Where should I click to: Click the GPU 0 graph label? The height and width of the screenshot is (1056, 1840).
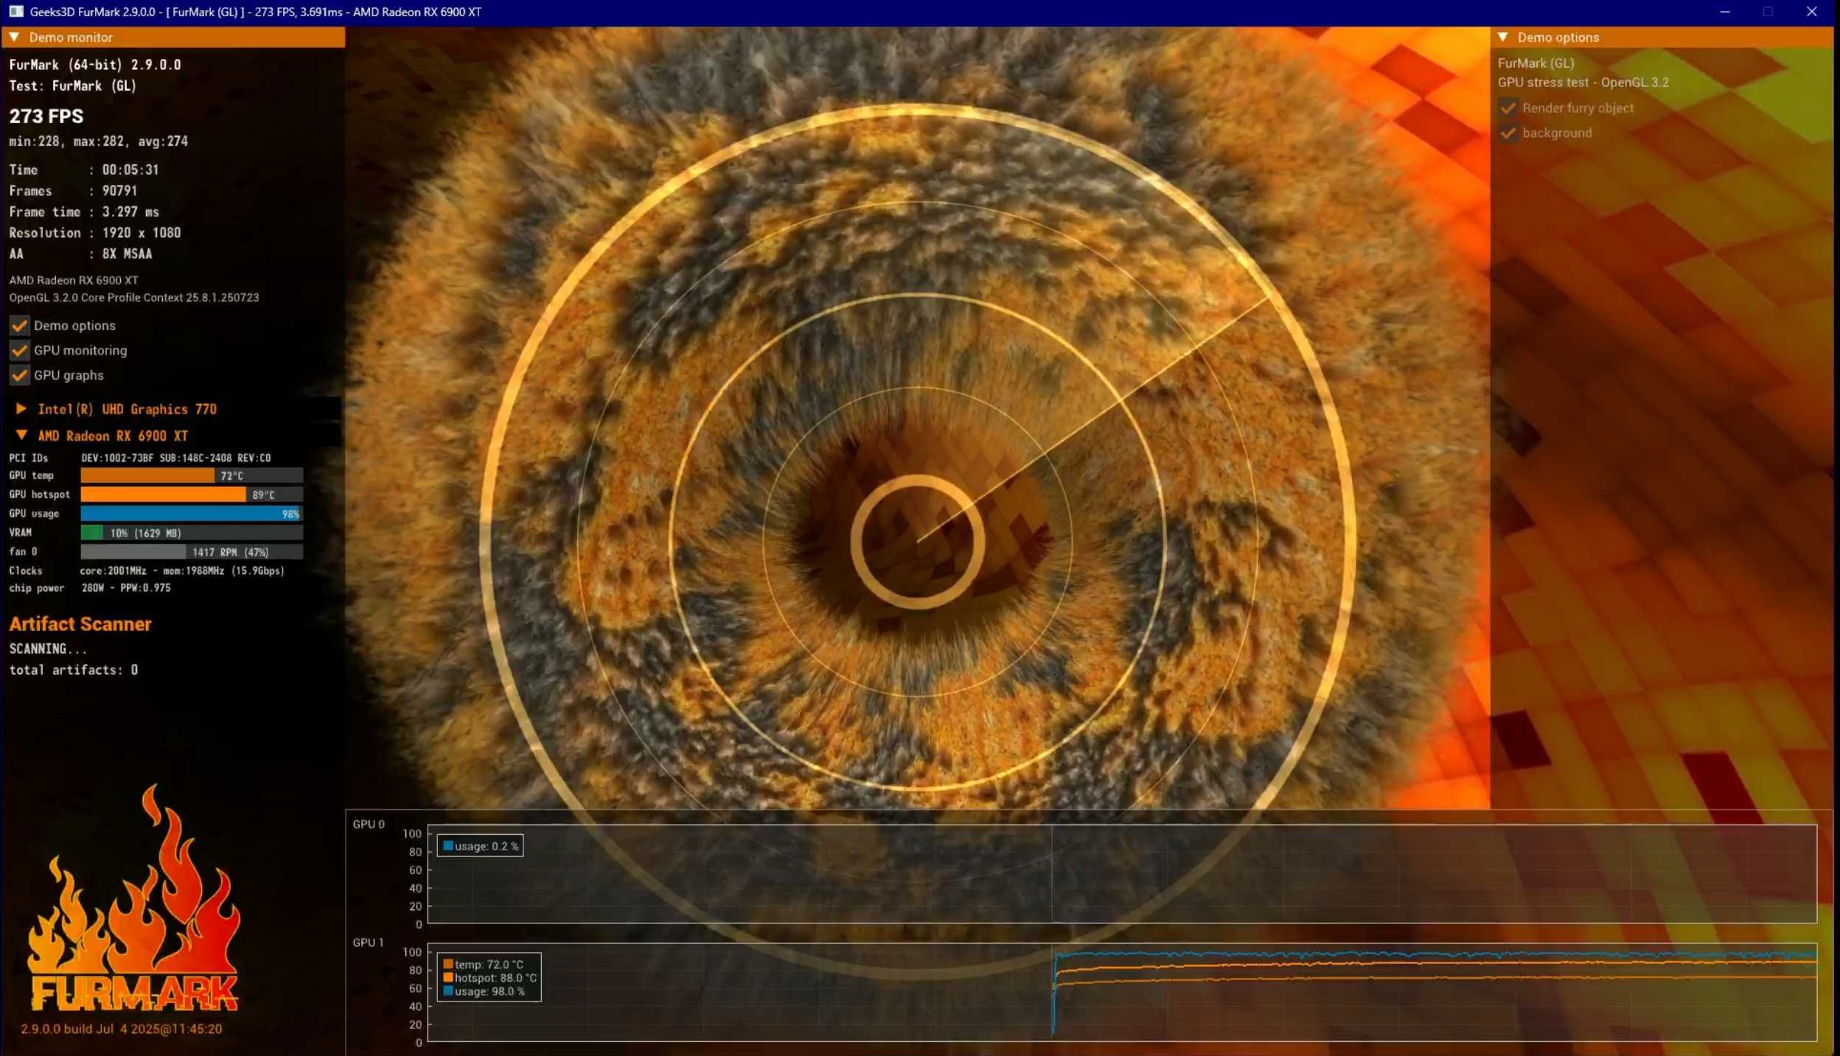point(368,824)
